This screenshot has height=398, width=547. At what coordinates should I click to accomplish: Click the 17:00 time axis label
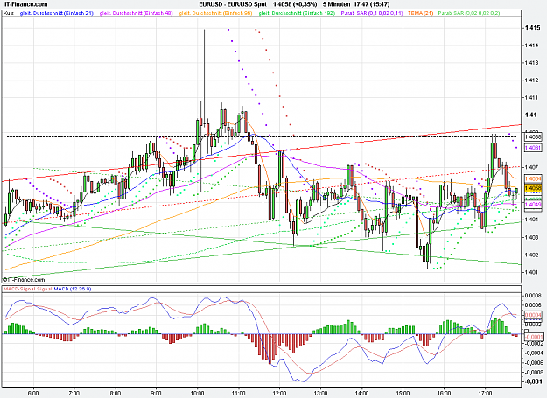tap(485, 393)
